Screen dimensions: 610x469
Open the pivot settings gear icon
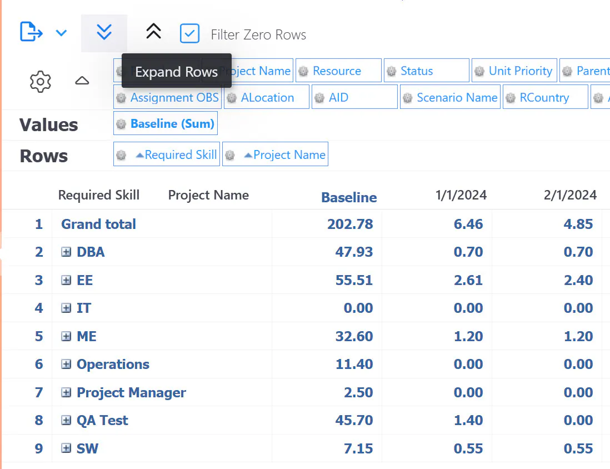click(41, 81)
